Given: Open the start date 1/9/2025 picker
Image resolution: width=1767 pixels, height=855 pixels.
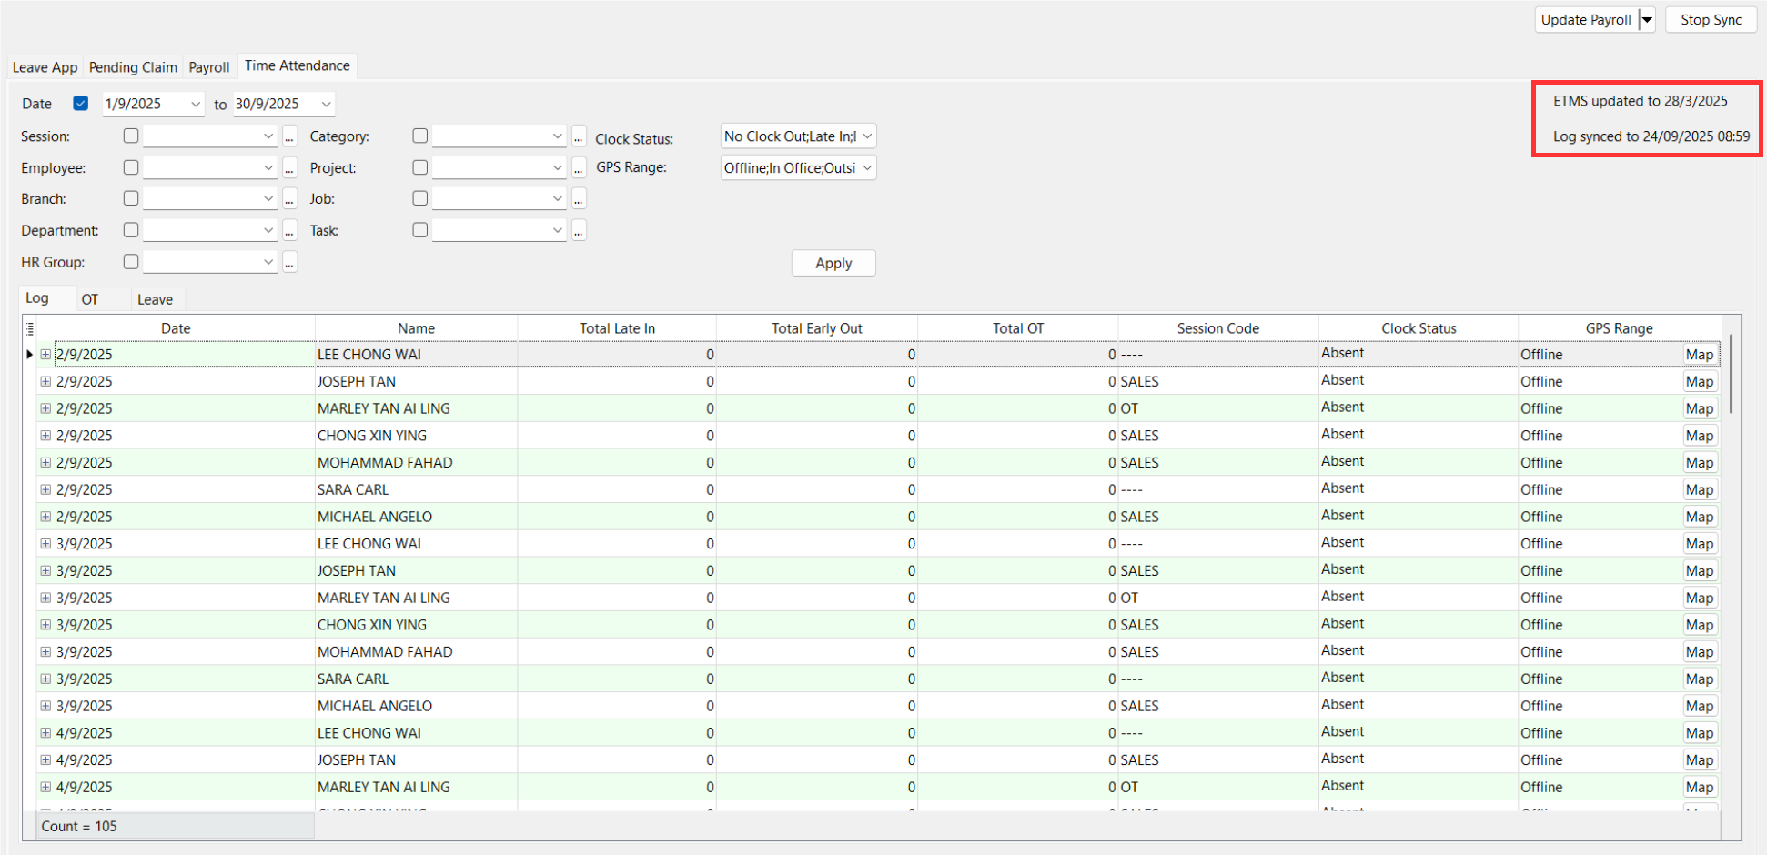Looking at the screenshot, I should click(x=195, y=105).
